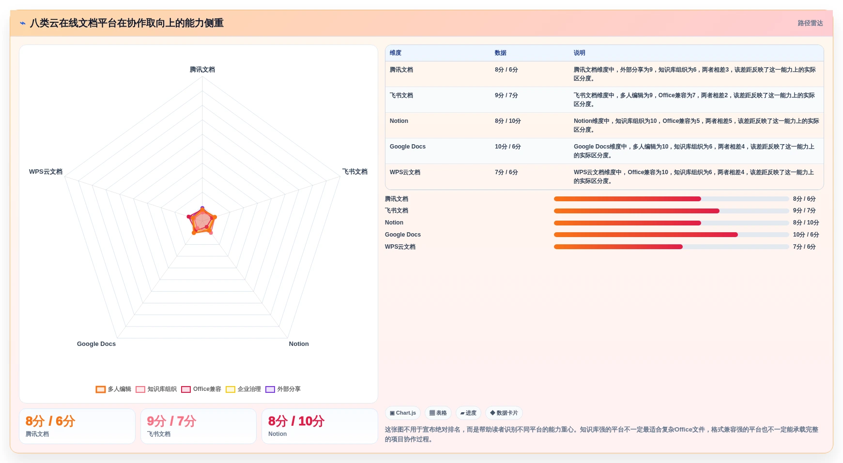The height and width of the screenshot is (463, 843).
Task: Click the 路径雷达 label in header
Action: [810, 23]
